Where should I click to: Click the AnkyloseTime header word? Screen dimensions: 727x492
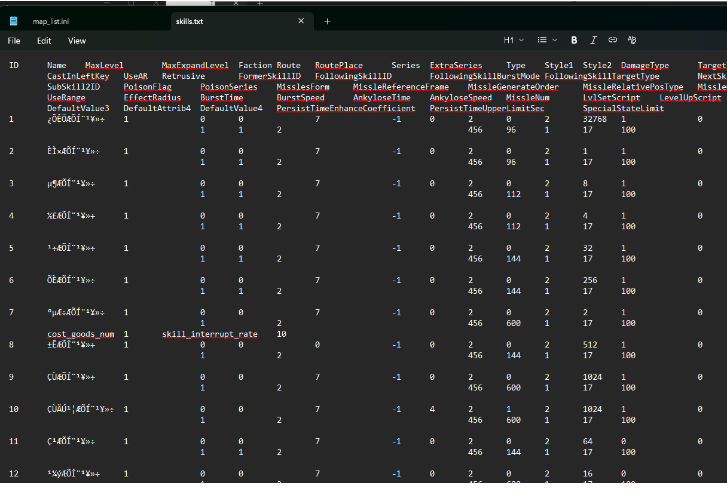point(382,97)
